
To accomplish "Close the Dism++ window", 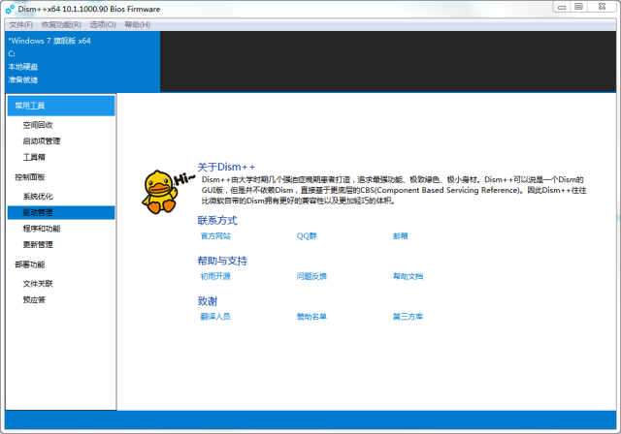I will (602, 7).
